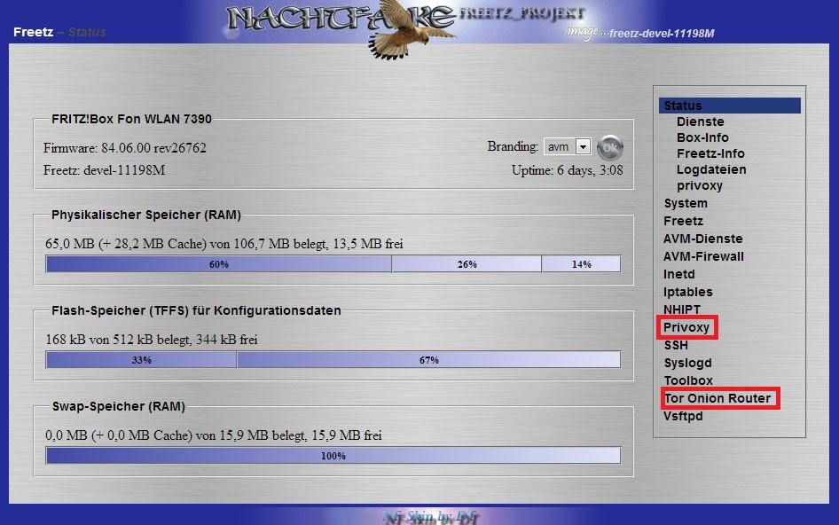
Task: Click the Swap-Speicher (RAM) heading
Action: (118, 406)
